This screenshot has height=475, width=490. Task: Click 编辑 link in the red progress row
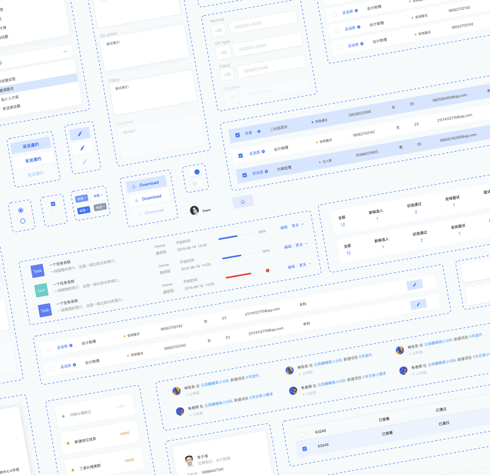click(x=291, y=267)
